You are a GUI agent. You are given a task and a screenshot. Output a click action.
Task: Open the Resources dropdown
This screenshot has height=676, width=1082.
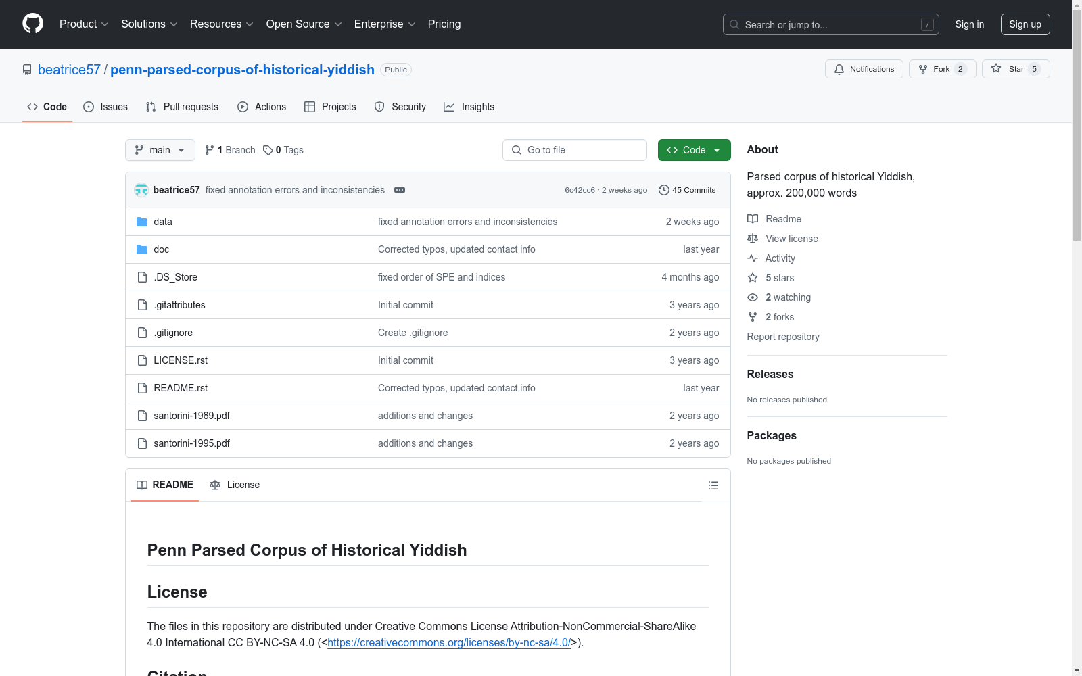click(x=222, y=24)
